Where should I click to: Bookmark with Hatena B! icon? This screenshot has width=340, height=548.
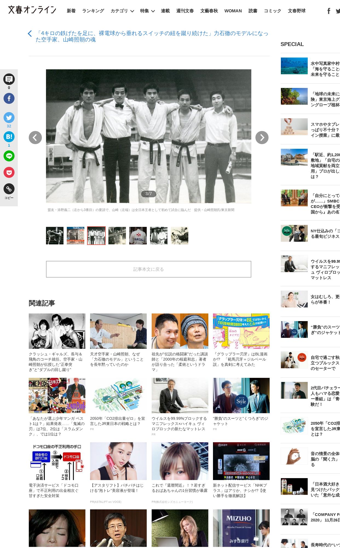pos(9,137)
